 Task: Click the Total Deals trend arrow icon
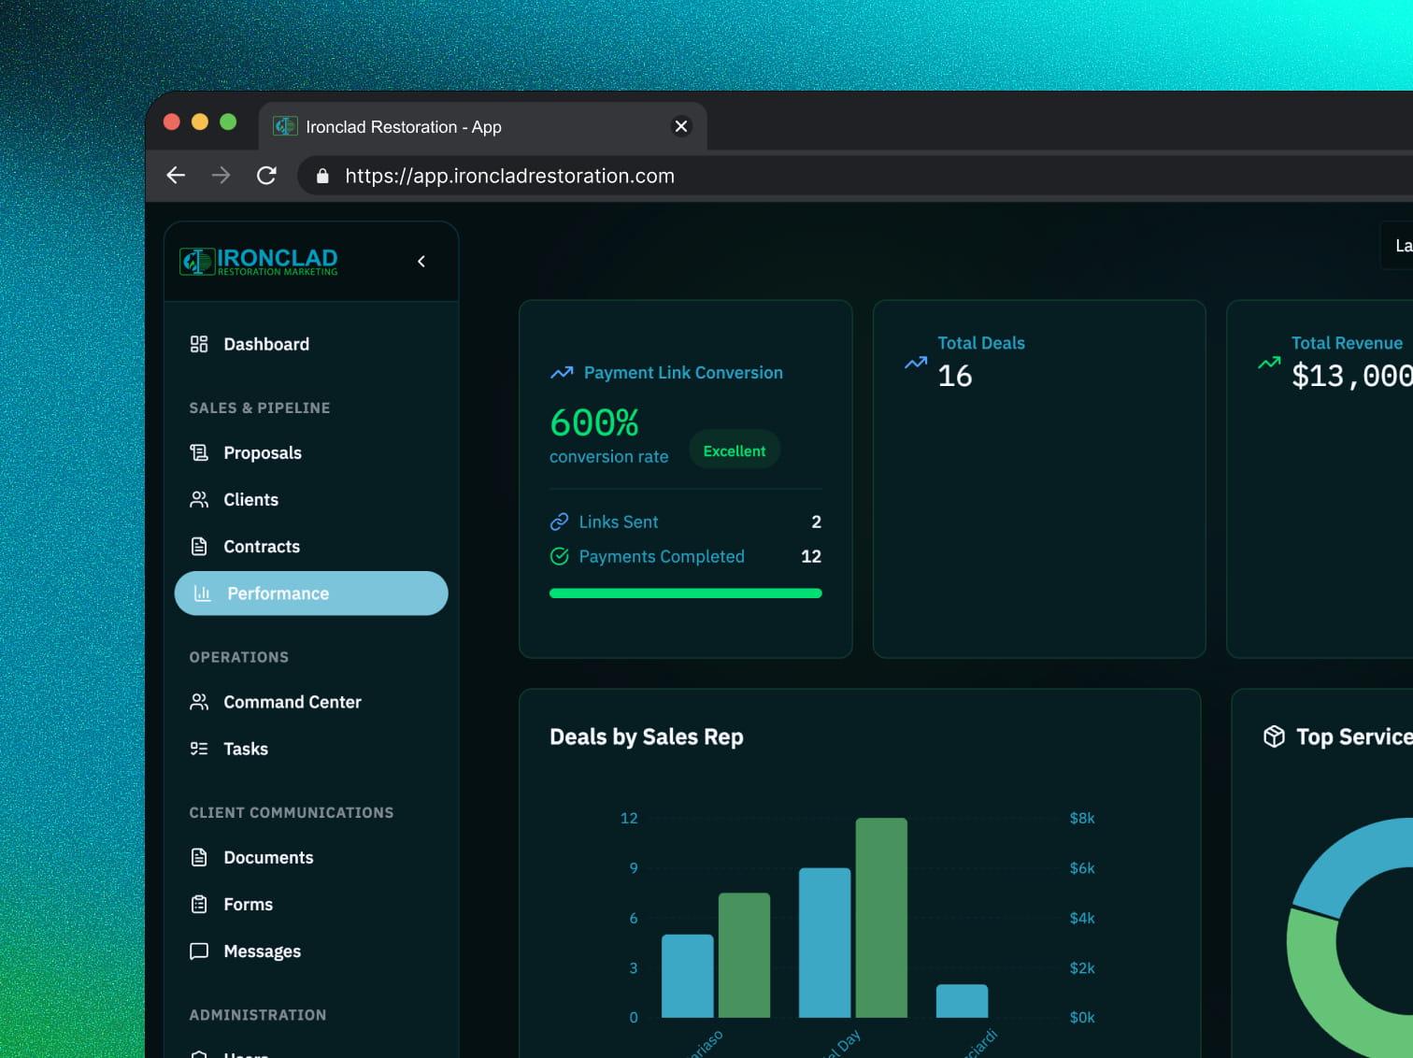[x=916, y=363]
